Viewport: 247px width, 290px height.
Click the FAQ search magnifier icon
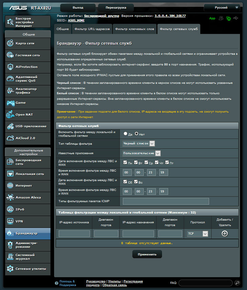coord(237,283)
